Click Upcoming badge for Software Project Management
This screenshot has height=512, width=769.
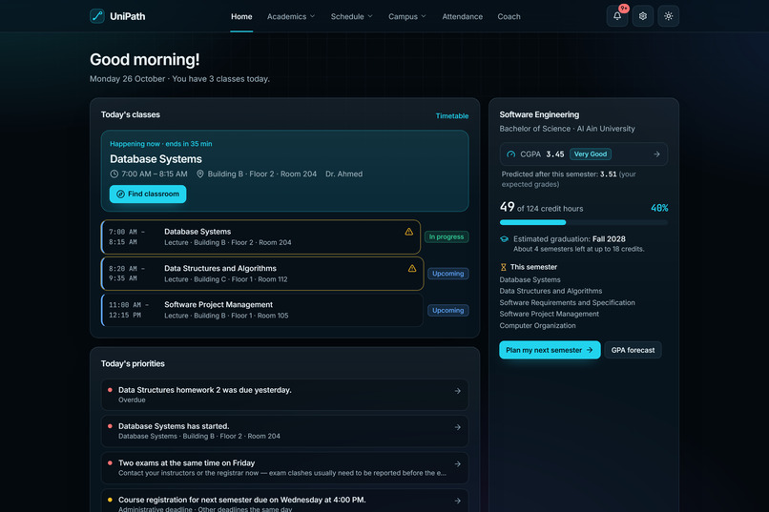(447, 310)
